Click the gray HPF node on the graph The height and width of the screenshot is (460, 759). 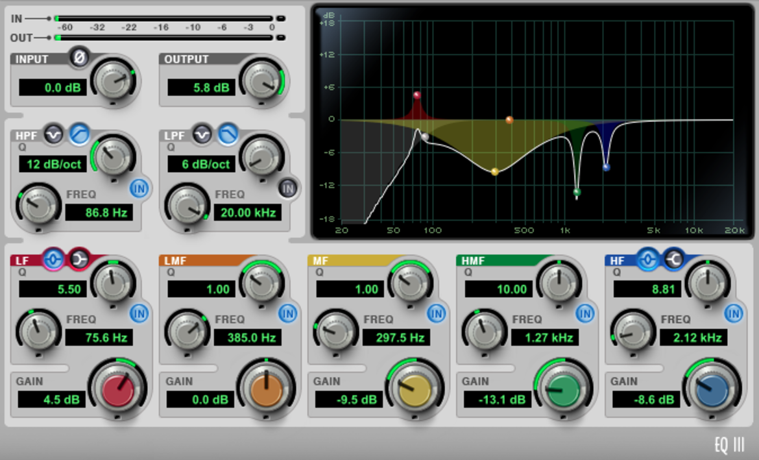pyautogui.click(x=425, y=137)
